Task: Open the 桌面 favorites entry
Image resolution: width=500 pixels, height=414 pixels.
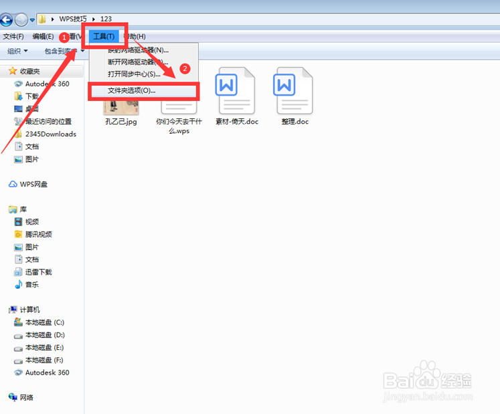Action: pos(27,108)
